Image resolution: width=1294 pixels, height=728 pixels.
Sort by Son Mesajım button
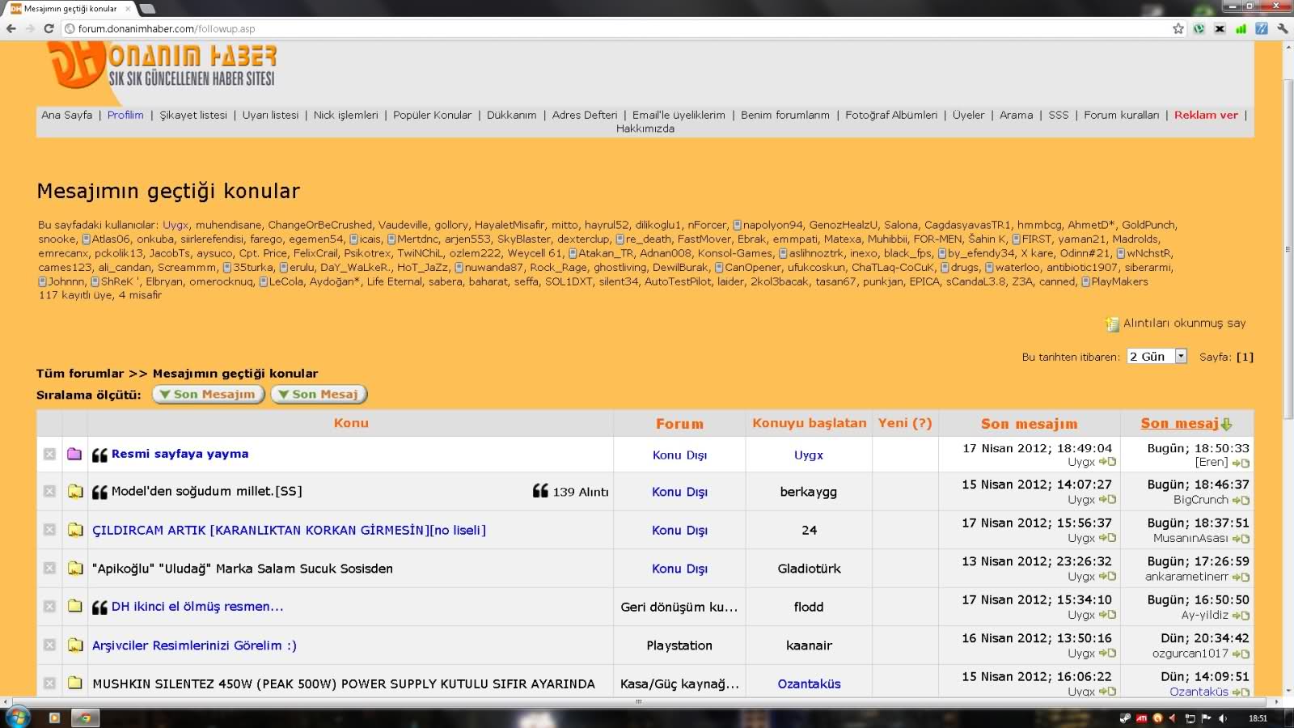coord(208,394)
